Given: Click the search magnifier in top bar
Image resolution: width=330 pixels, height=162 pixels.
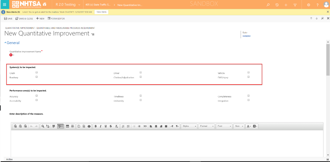Looking at the screenshot, I should [268, 5].
